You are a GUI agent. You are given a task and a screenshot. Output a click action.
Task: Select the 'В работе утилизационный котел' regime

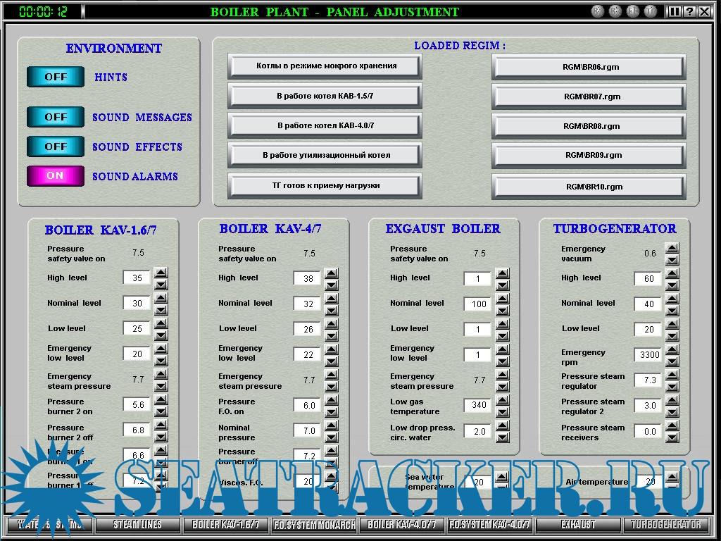click(x=325, y=155)
